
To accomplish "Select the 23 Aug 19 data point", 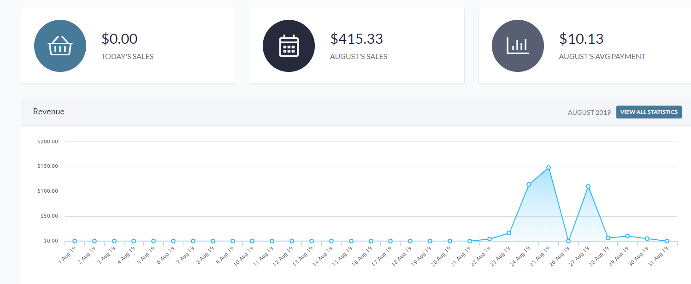I will click(509, 233).
